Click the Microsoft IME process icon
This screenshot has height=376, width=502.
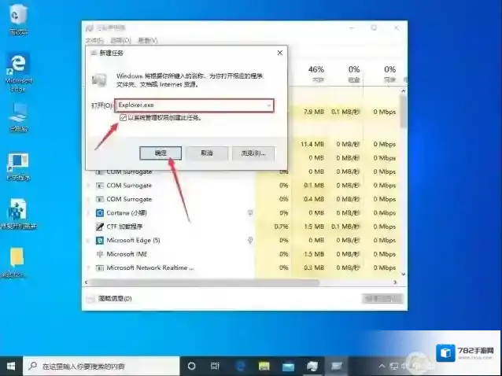tap(100, 254)
